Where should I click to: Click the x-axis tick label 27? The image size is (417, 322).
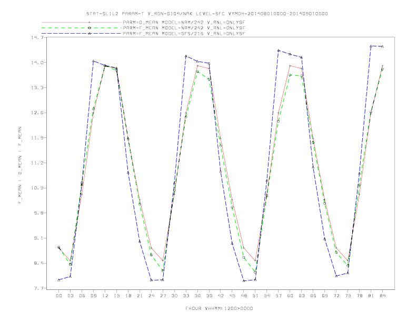click(163, 296)
